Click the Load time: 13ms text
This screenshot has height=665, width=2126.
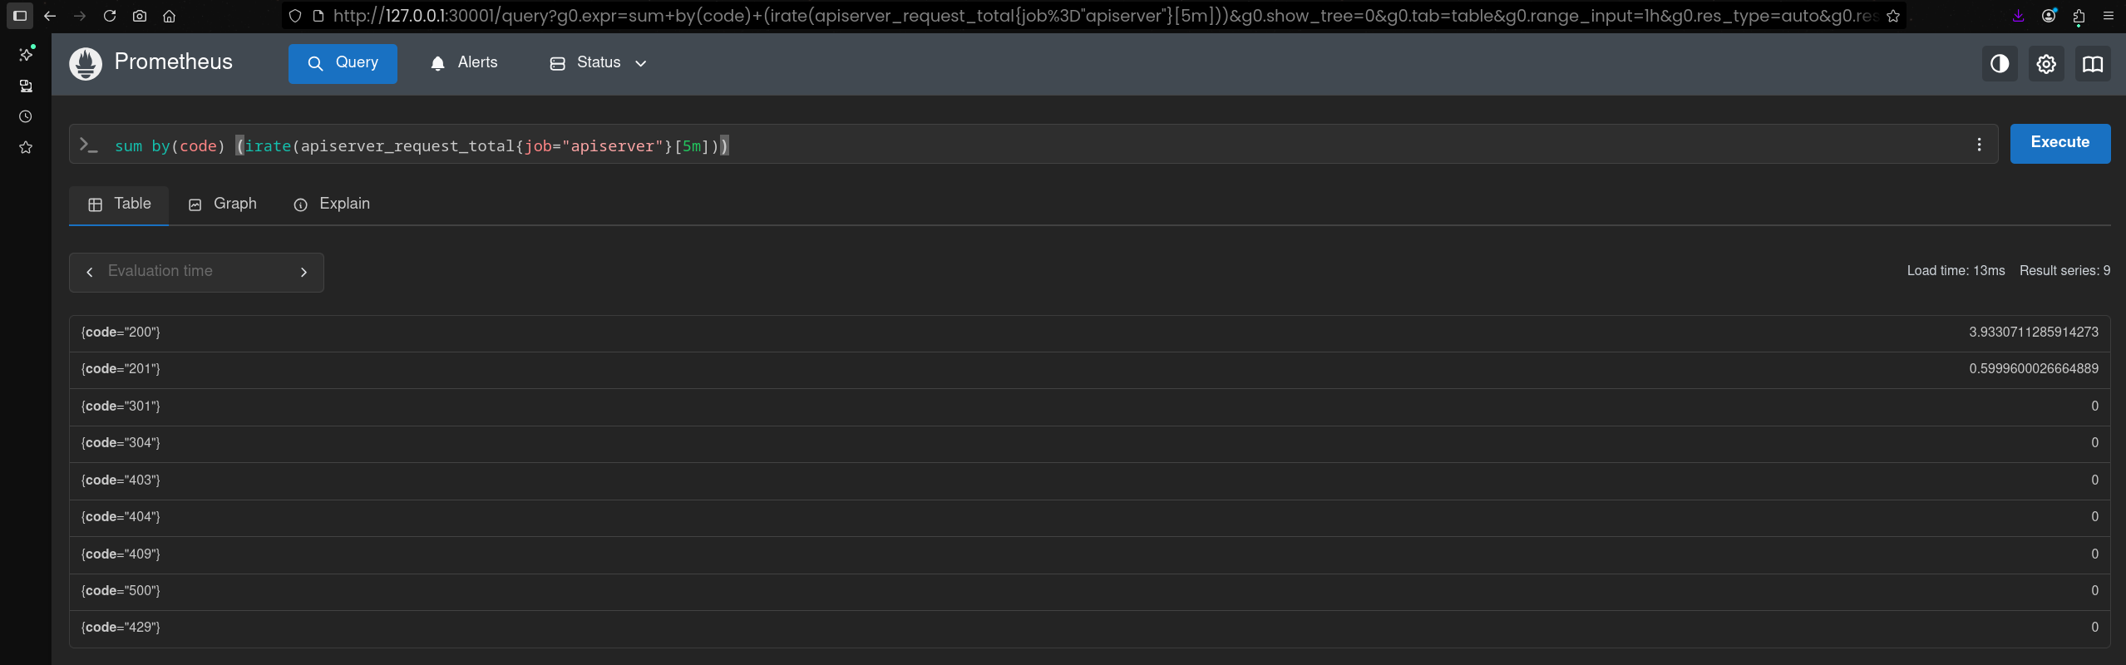pos(1956,271)
